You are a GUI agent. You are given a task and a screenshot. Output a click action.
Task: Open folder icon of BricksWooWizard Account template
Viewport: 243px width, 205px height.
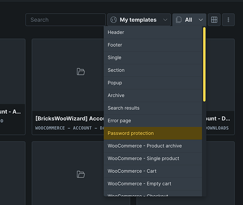pyautogui.click(x=80, y=72)
